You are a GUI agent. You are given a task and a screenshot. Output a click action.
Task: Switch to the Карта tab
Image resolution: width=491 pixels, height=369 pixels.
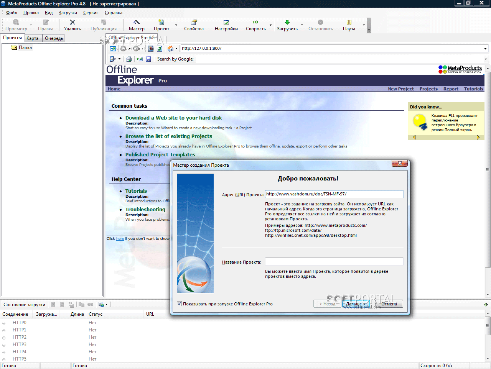pos(33,38)
